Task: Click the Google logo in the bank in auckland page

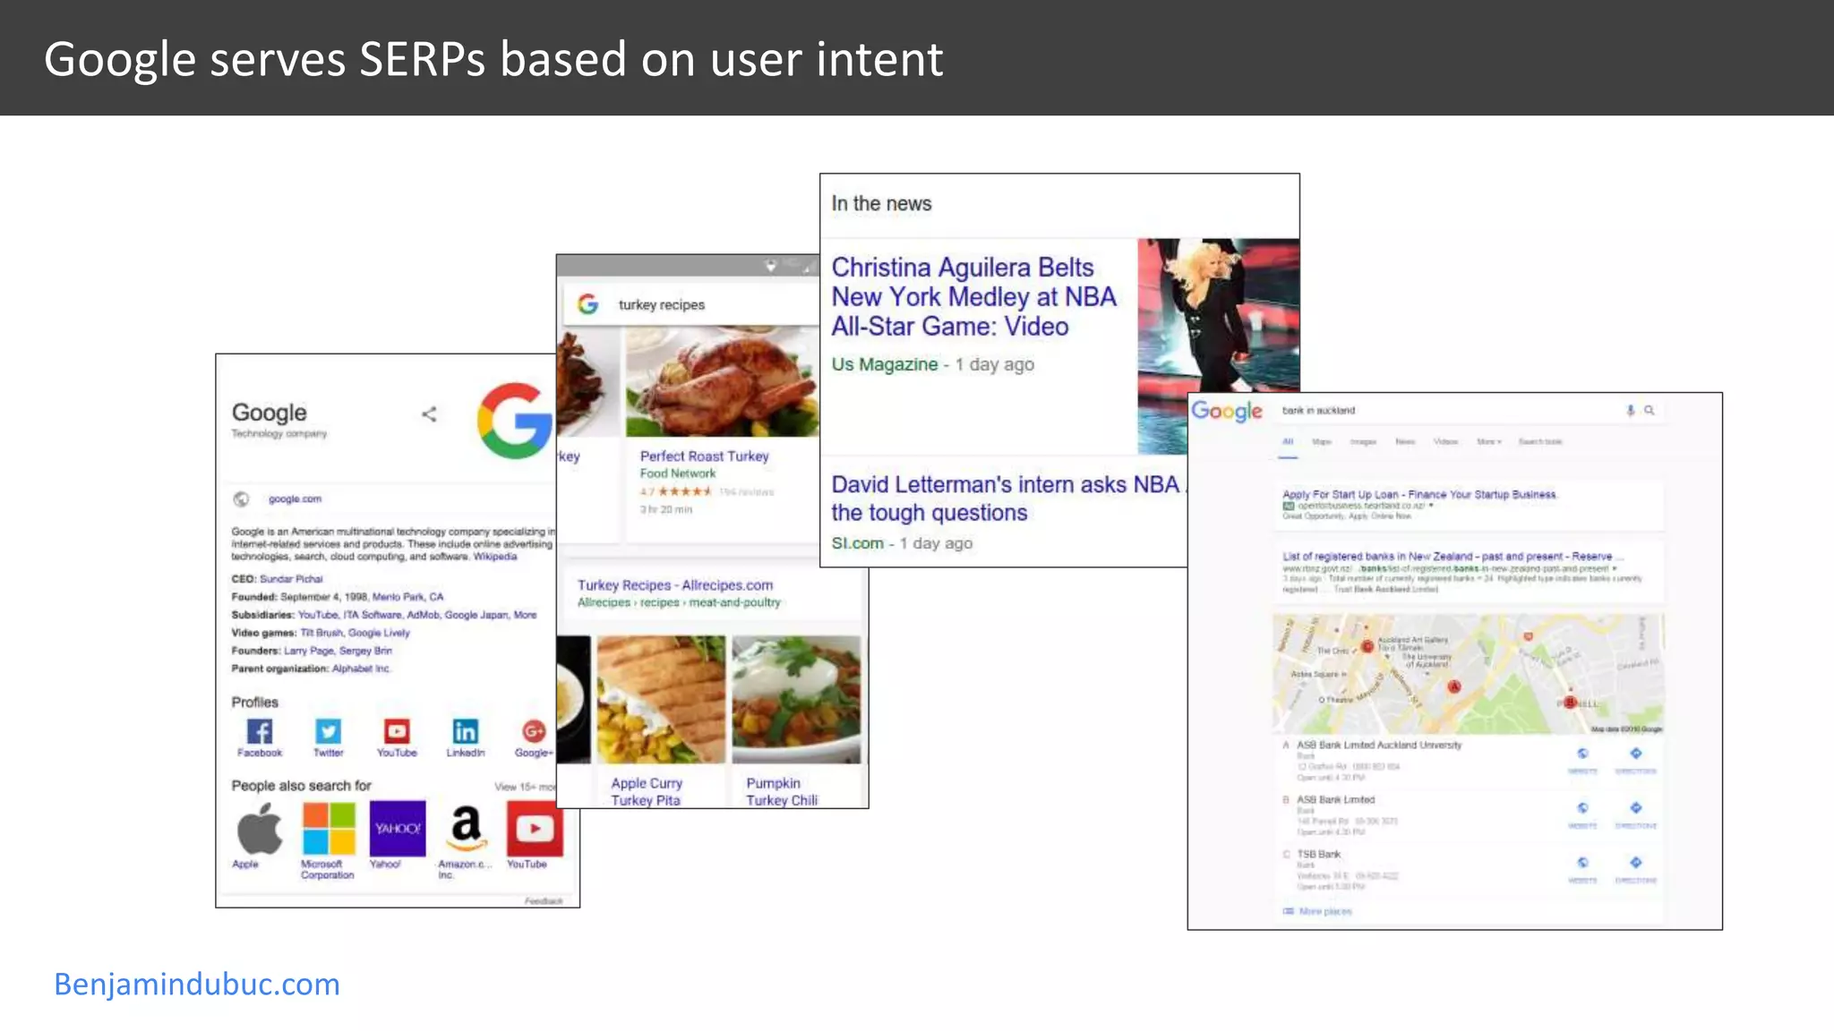Action: point(1226,412)
